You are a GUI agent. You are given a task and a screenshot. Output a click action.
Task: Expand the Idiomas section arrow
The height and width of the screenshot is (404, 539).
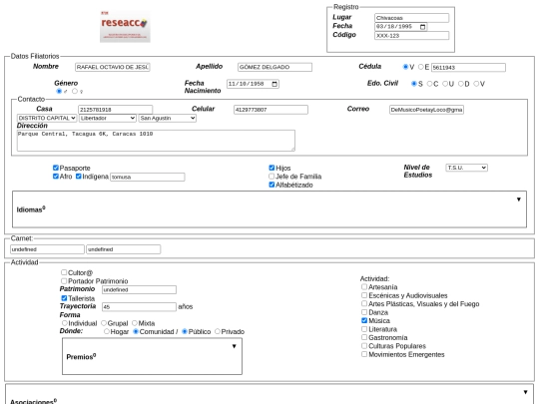[519, 200]
